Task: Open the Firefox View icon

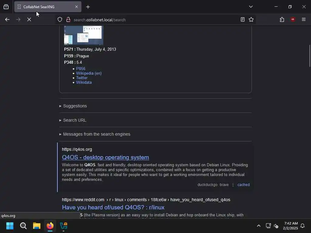Action: [x=6, y=7]
